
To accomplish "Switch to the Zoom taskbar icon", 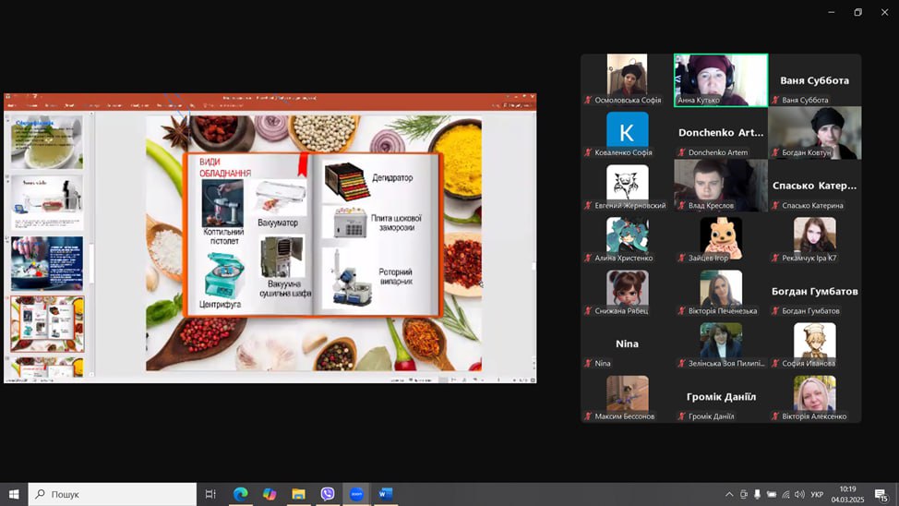I will 356,494.
